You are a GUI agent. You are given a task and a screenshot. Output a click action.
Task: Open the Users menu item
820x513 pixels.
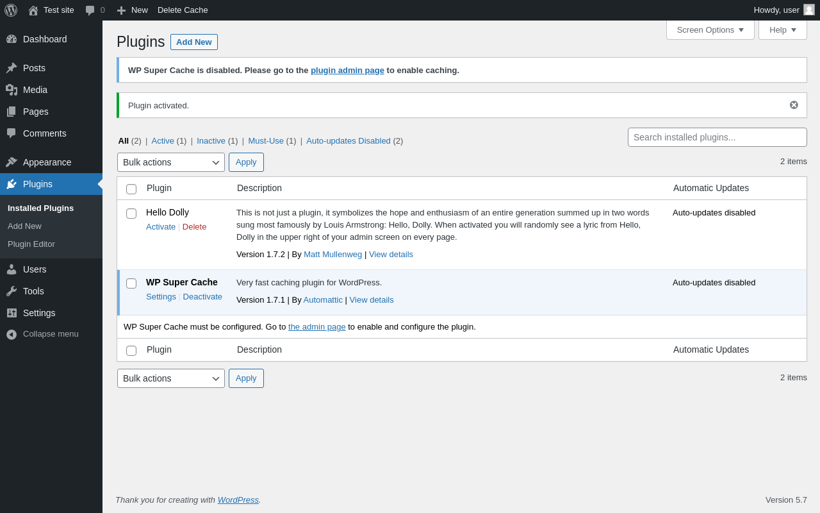(35, 269)
